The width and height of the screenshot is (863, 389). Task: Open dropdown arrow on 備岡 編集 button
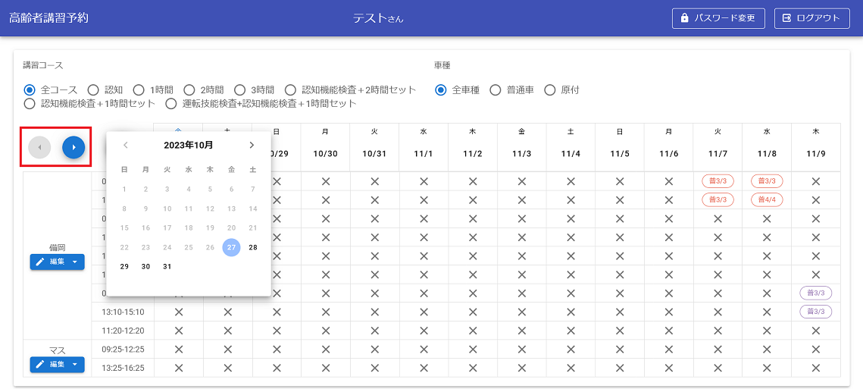75,262
